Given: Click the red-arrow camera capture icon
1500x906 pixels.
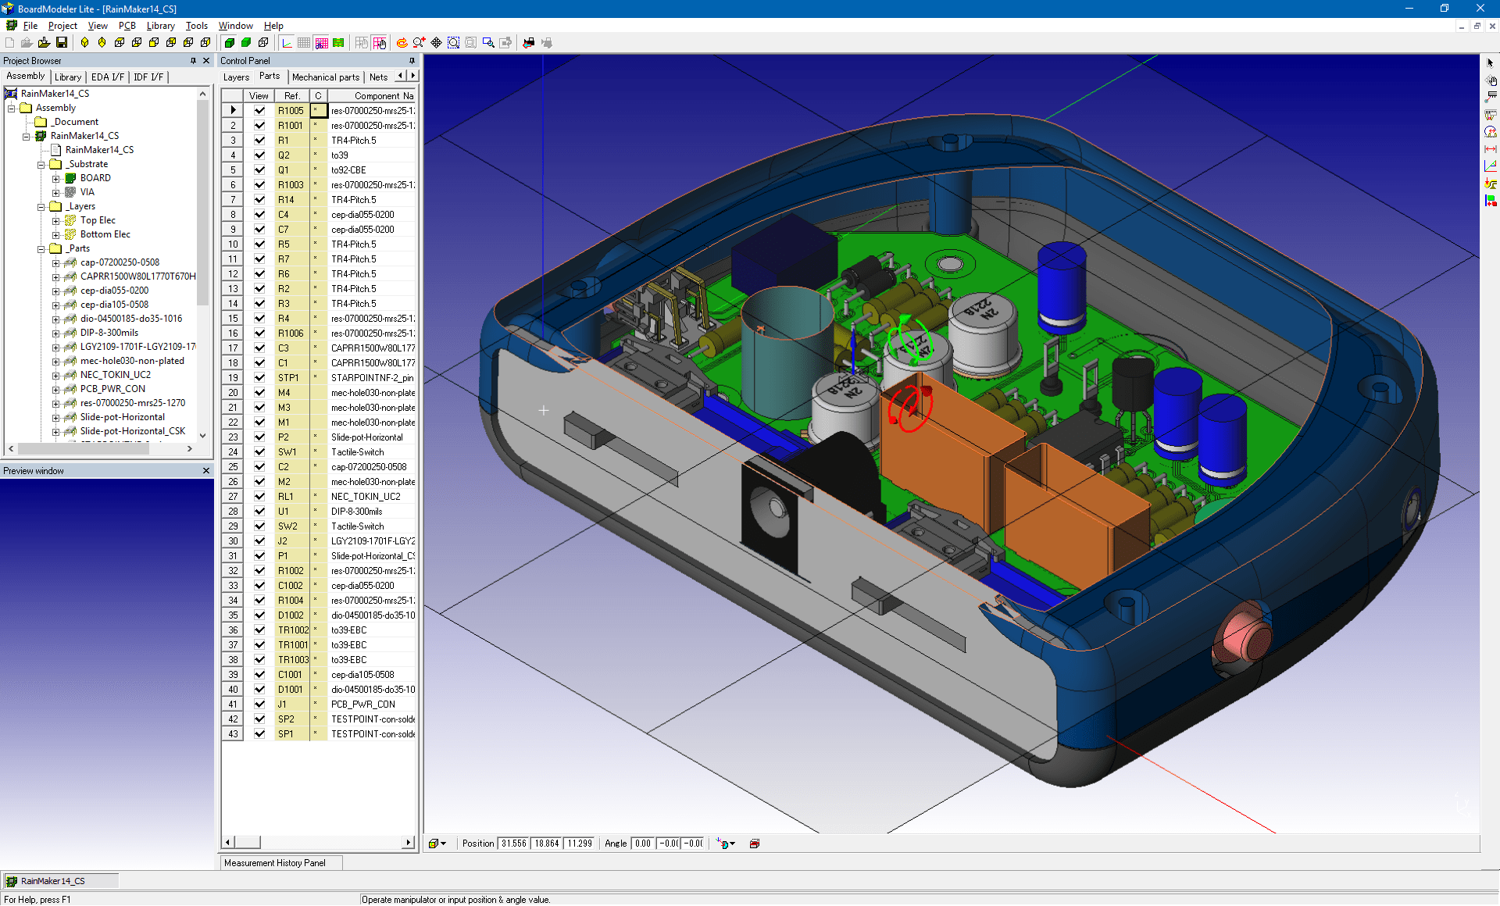Looking at the screenshot, I should coord(529,43).
